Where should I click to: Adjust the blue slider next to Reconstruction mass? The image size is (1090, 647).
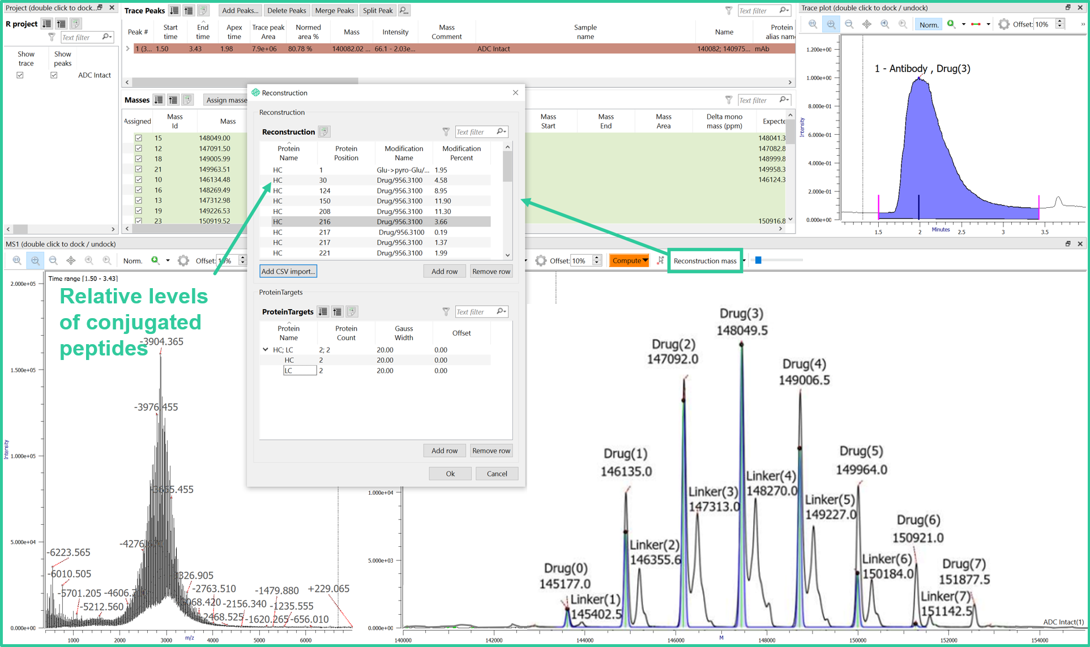tap(758, 260)
